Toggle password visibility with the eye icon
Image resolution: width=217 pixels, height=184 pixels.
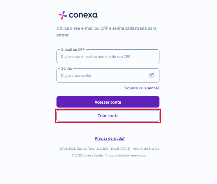[152, 75]
